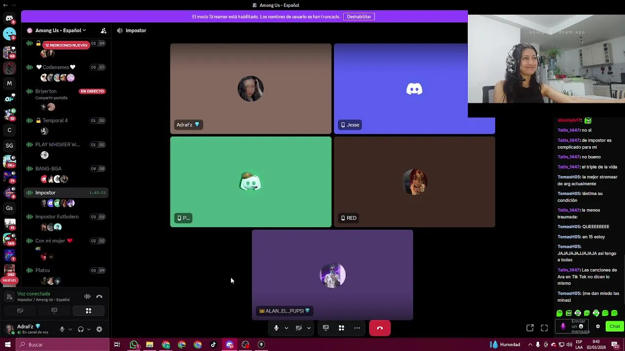Click Enviar un mensaje chat field
The image size is (625, 351).
pos(572,327)
